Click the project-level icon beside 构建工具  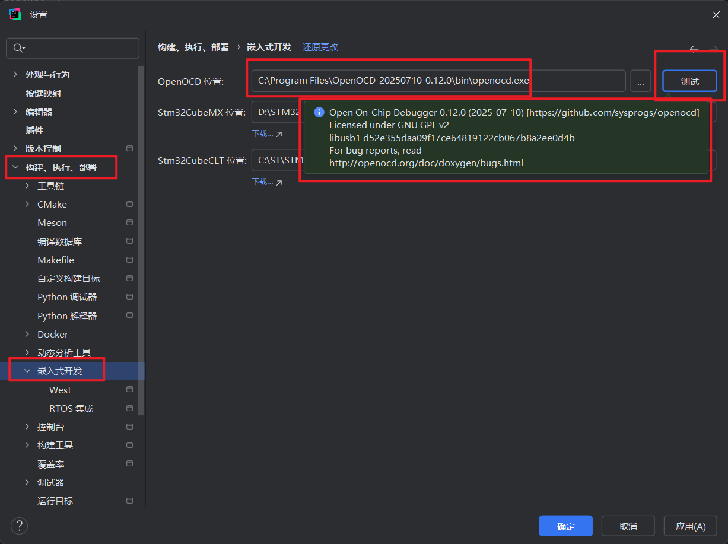tap(129, 445)
